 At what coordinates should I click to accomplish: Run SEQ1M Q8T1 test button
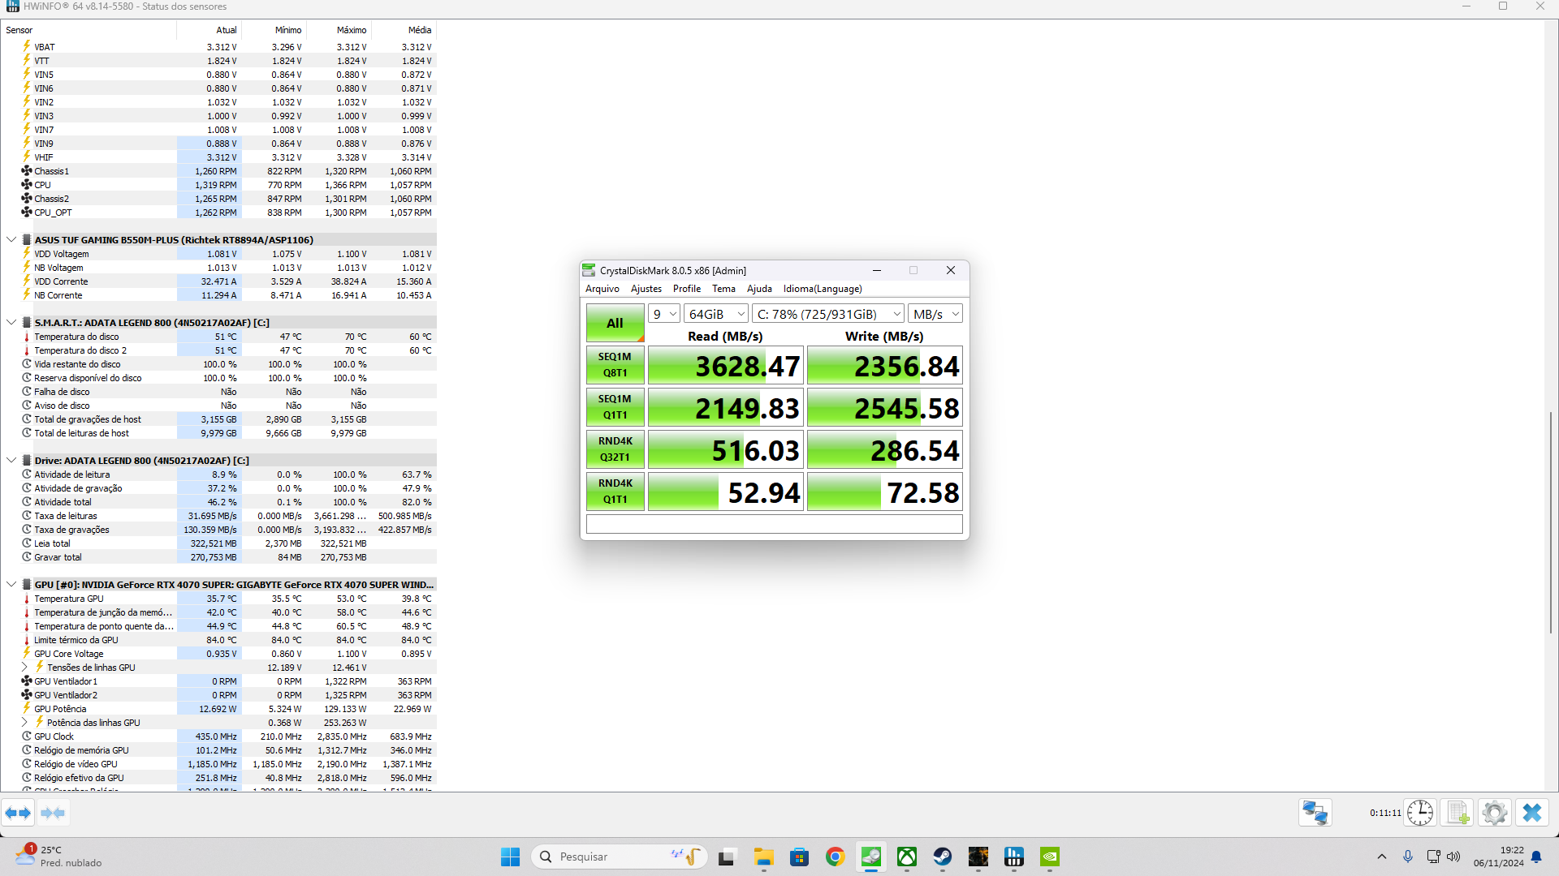click(615, 365)
